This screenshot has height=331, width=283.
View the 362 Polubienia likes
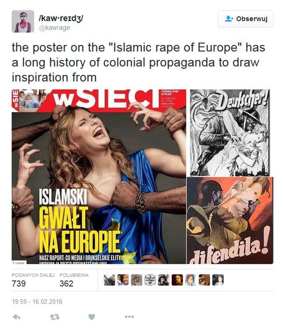[74, 280]
